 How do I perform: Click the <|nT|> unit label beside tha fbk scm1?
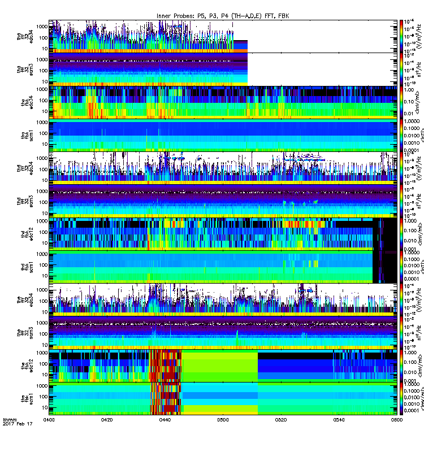click(421, 136)
